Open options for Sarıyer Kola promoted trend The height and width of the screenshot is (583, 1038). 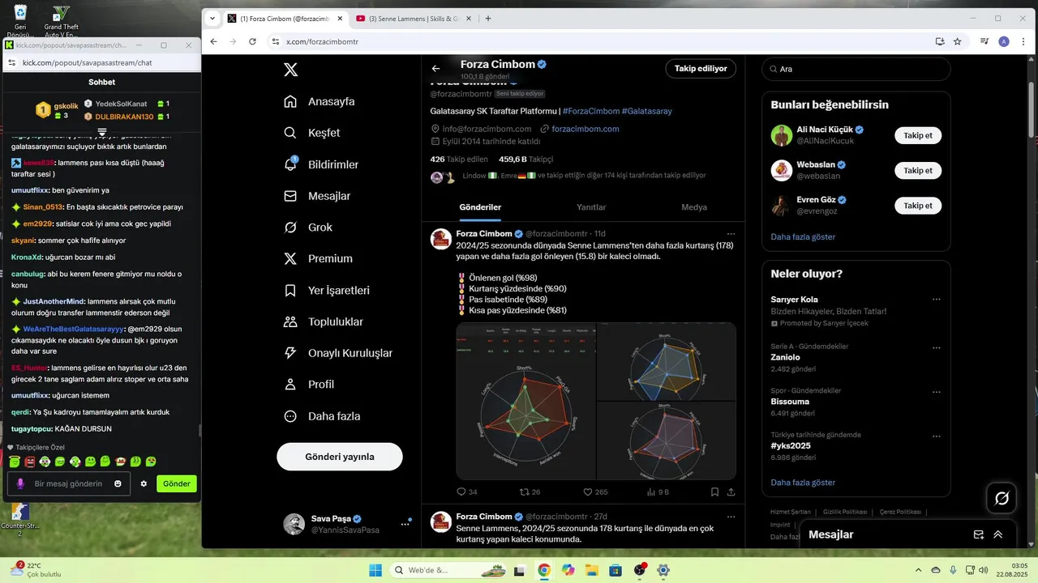tap(936, 300)
